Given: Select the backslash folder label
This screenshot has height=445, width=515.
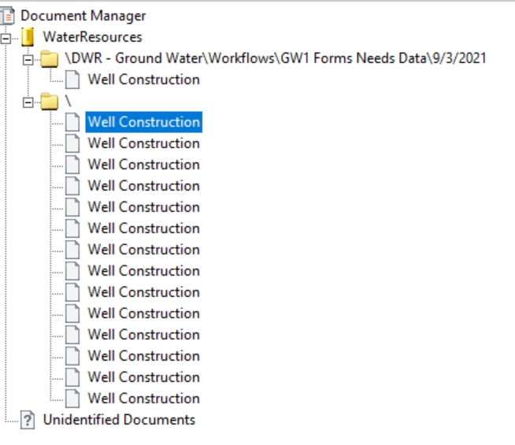Looking at the screenshot, I should [68, 101].
